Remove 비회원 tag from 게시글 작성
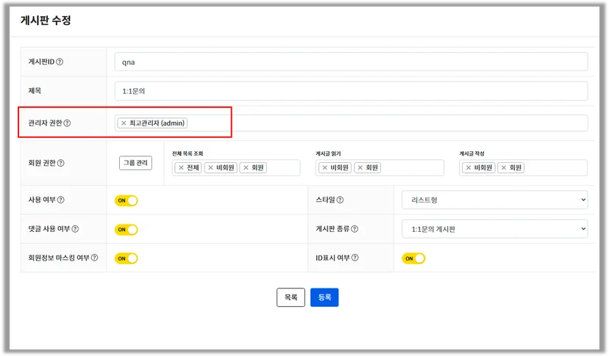 469,167
